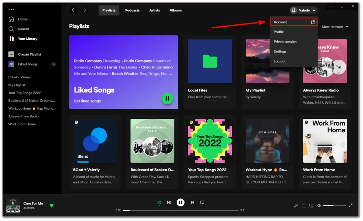Switch to the Albums tab
The width and height of the screenshot is (363, 221).
coord(176,10)
